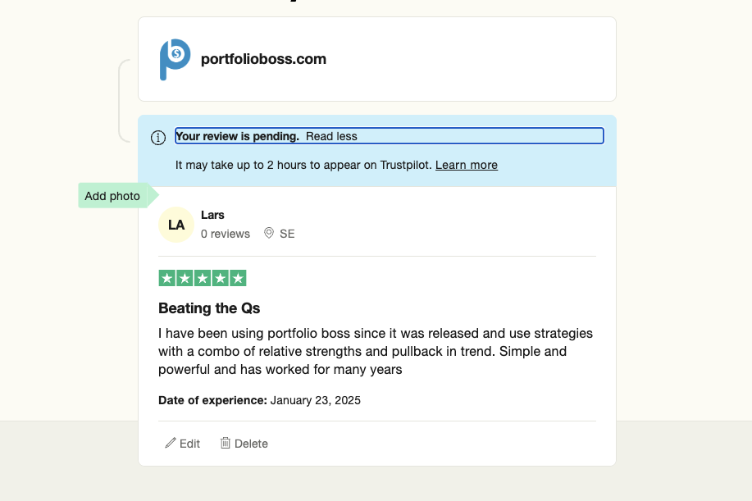Collapse the pending notice with Read less

coord(331,136)
